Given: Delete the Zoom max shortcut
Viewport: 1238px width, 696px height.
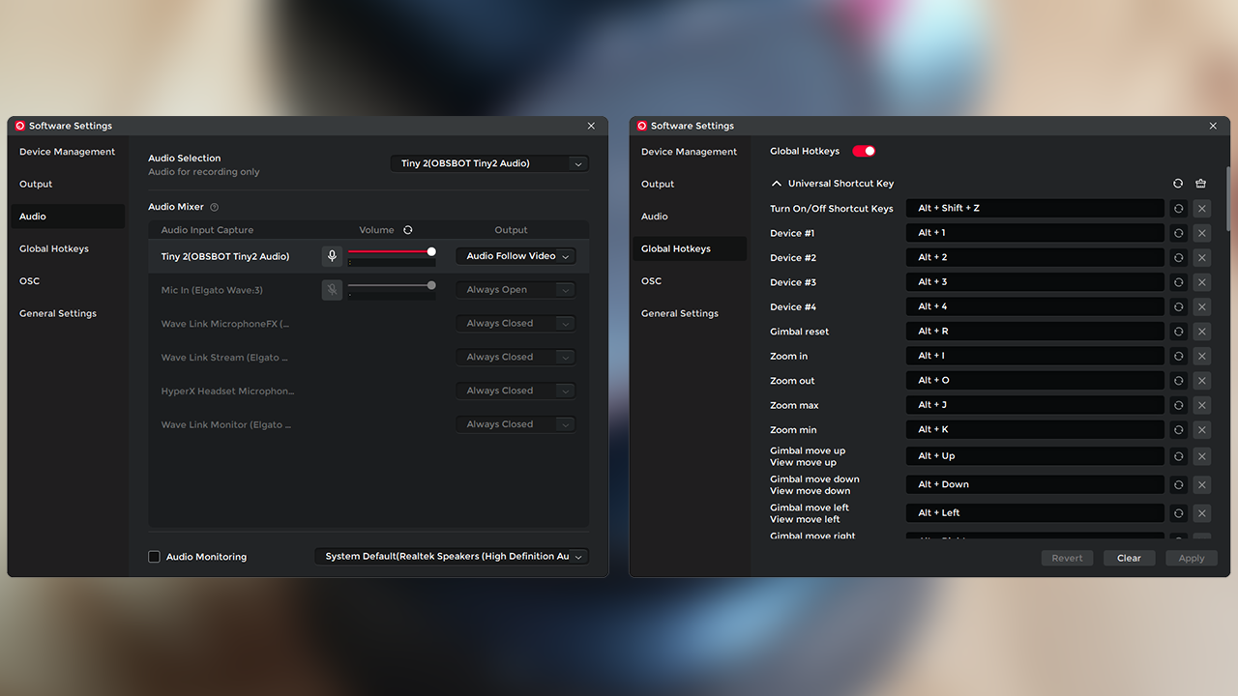Looking at the screenshot, I should coord(1201,405).
